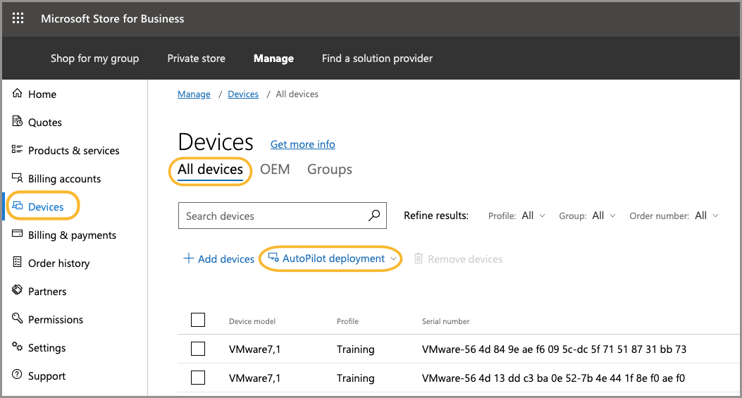Click the Settings gear icon
The height and width of the screenshot is (398, 742).
(18, 347)
